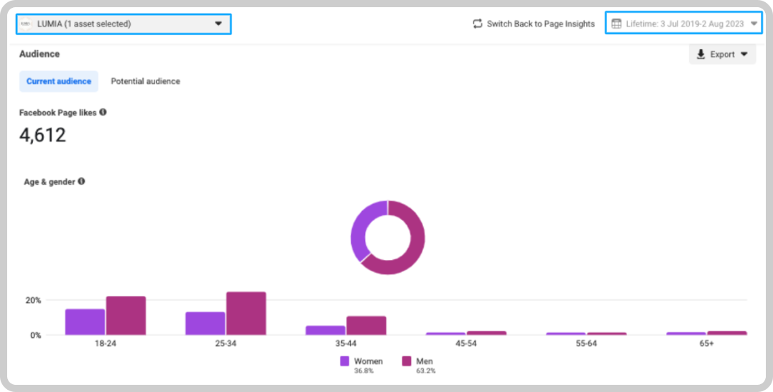The height and width of the screenshot is (392, 773).
Task: Click the magenta Men legend swatch
Action: tap(407, 361)
